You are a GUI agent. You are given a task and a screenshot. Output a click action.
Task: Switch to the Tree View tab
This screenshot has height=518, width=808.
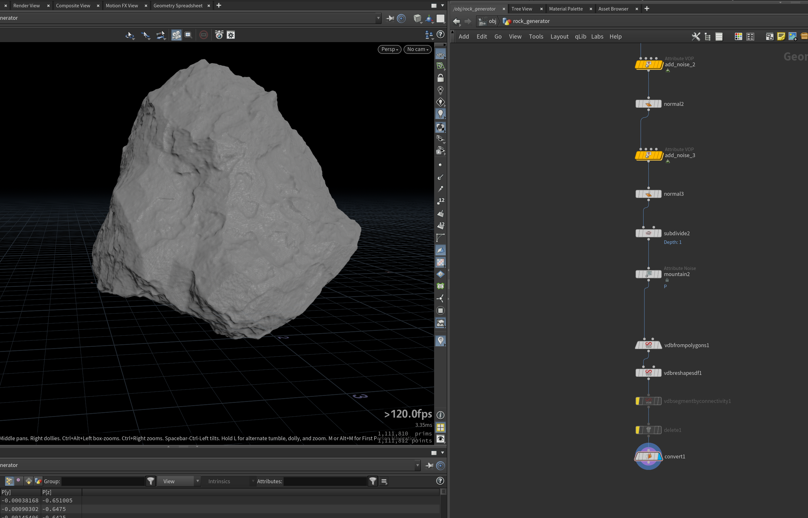(522, 9)
